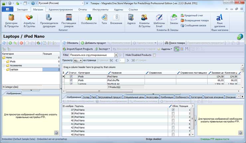Image resolution: width=246 pixels, height=143 pixels.
Task: Click the image settings icon in left preview panel
Action: click(x=56, y=133)
